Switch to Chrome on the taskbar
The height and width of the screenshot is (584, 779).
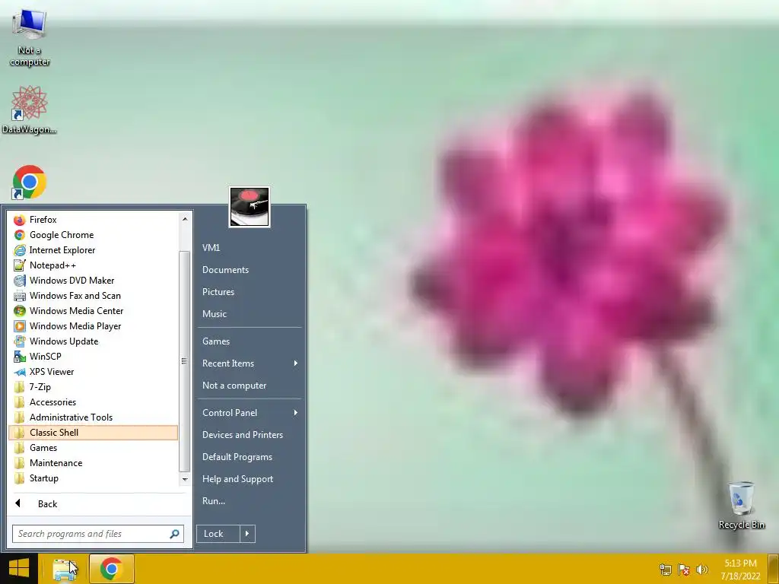tap(112, 569)
